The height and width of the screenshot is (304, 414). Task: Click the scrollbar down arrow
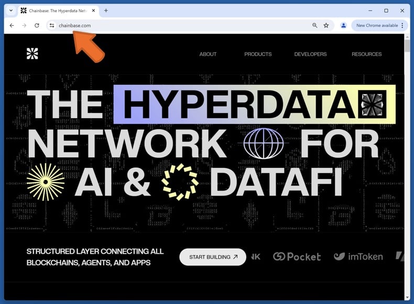(x=407, y=297)
